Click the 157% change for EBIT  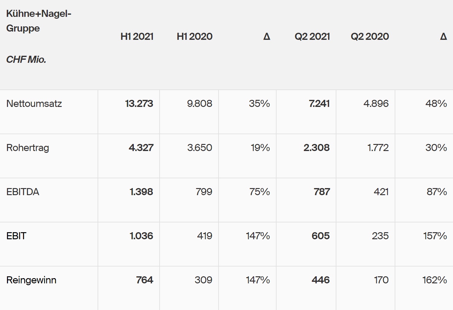pos(435,236)
